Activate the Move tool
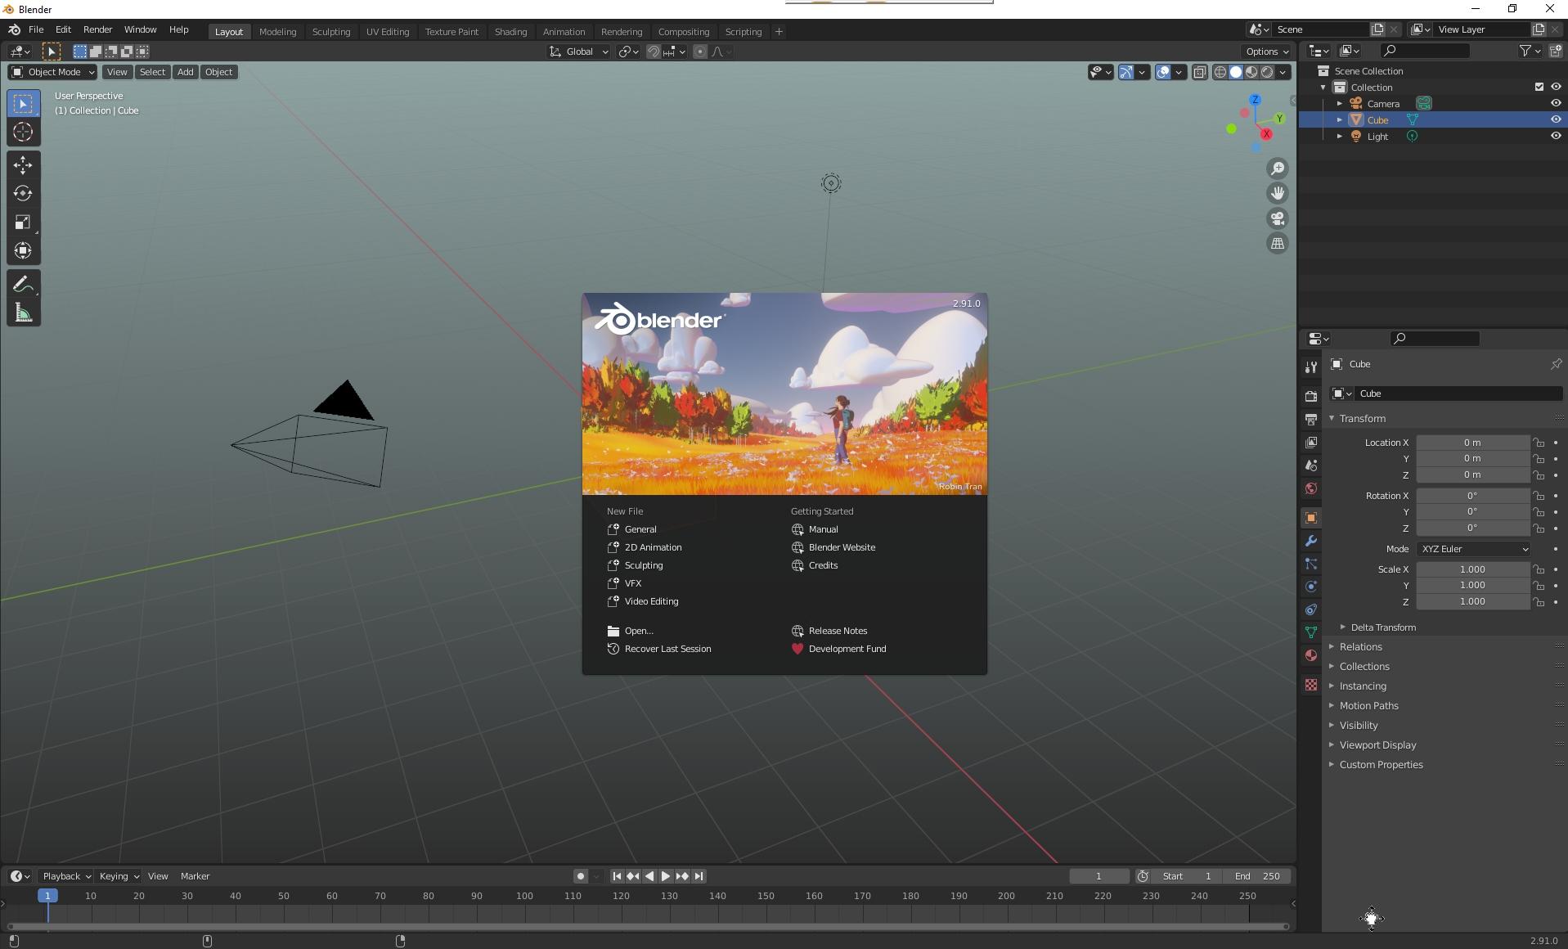The height and width of the screenshot is (949, 1568). click(23, 165)
